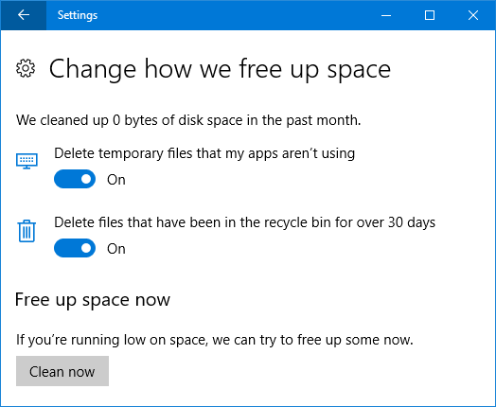This screenshot has width=496, height=407.
Task: Turn off the delete temporary files toggle
Action: tap(75, 179)
